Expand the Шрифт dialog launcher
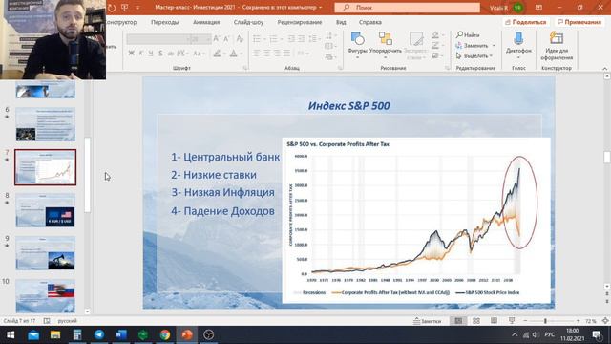 tap(245, 68)
